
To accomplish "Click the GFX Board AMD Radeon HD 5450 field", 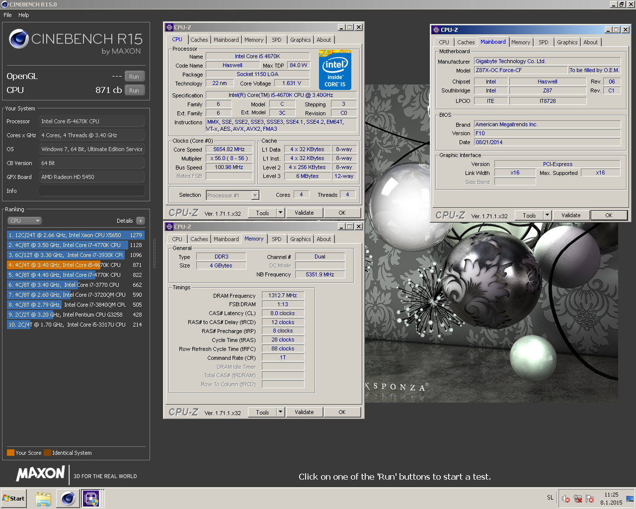I will tap(92, 177).
